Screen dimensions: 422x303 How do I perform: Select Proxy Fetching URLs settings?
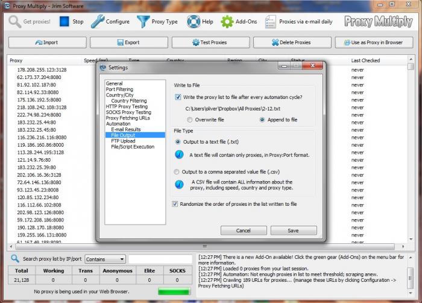128,118
